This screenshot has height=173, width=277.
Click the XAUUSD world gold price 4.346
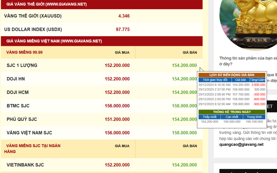point(124,16)
